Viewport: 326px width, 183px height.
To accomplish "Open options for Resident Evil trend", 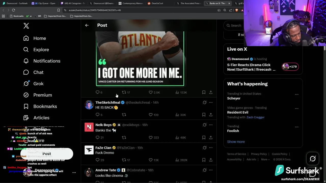I will 297,109.
